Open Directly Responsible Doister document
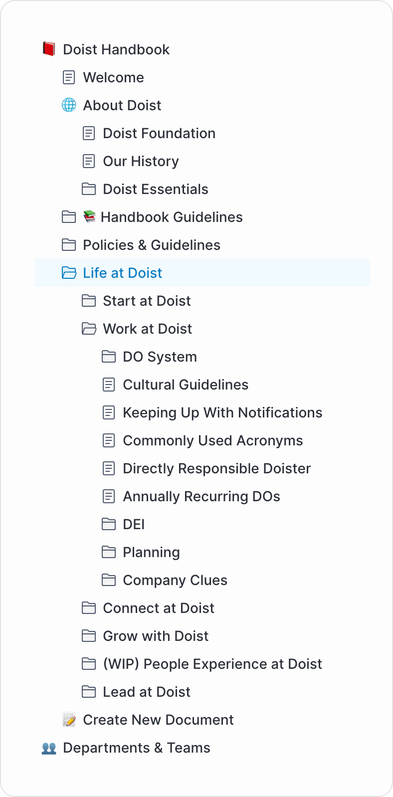 tap(217, 468)
